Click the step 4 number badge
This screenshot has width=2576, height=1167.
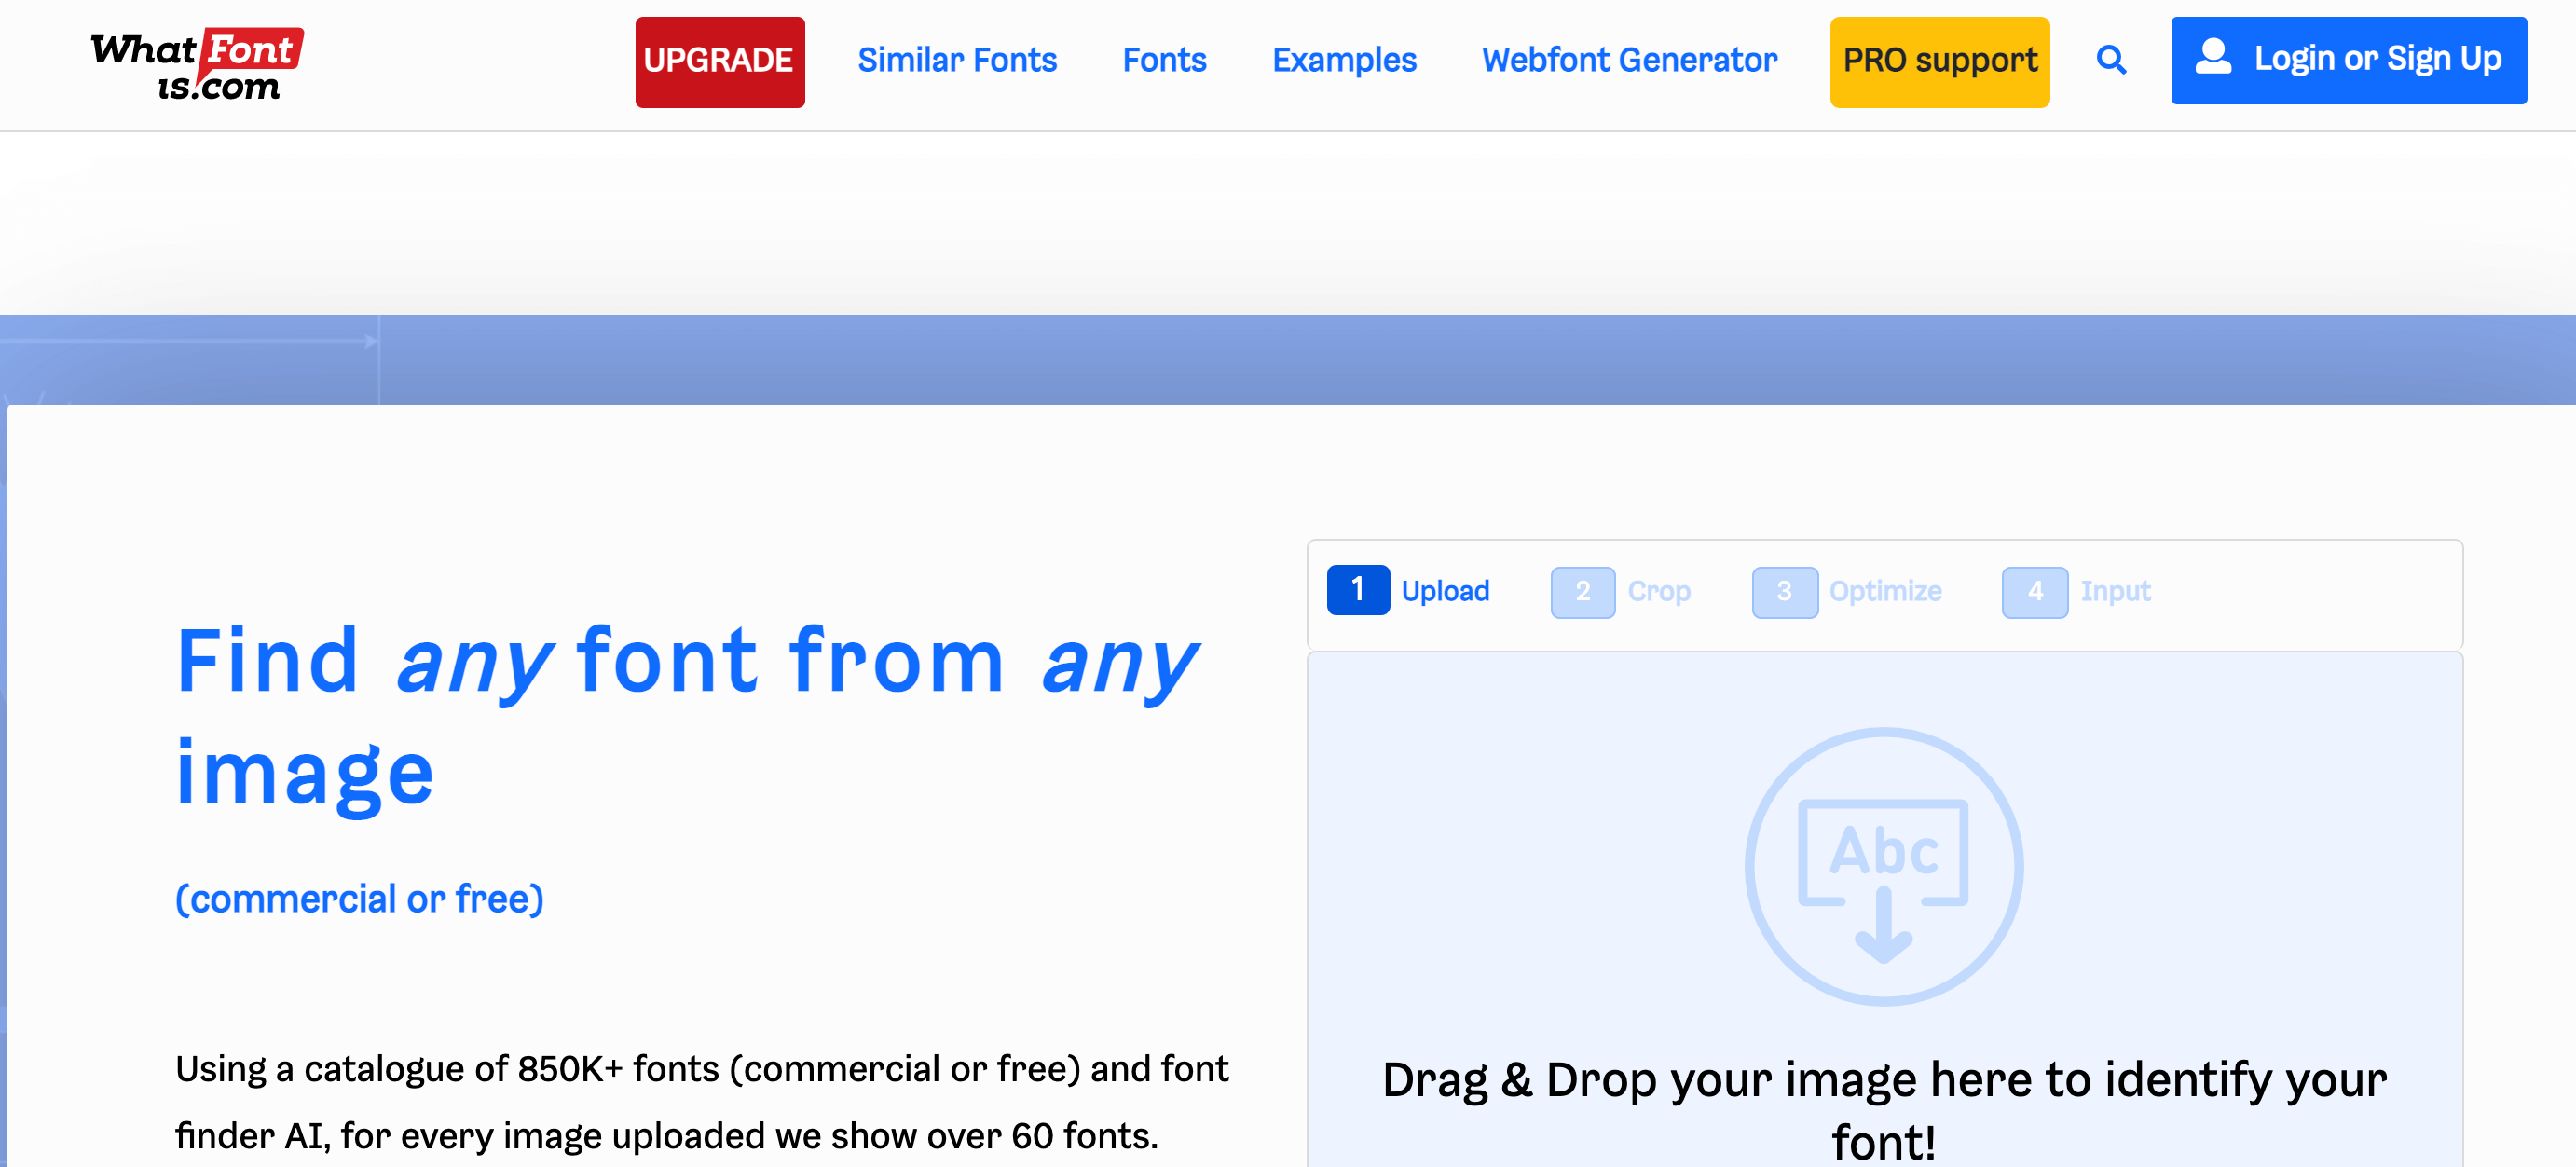[x=2034, y=592]
